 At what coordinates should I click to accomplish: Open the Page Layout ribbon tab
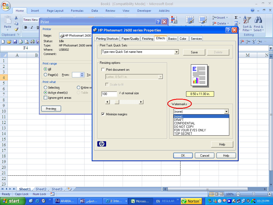pyautogui.click(x=55, y=11)
